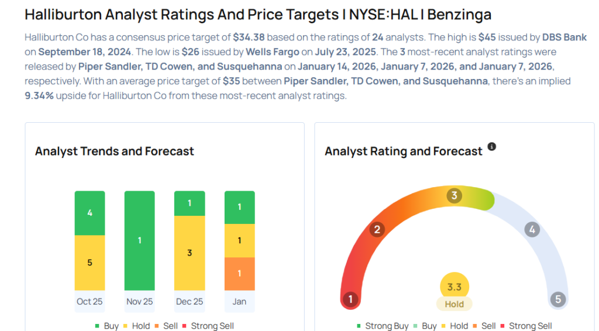
Task: Toggle the Buy legend in the Analyst Trends chart
Action: coord(106,326)
